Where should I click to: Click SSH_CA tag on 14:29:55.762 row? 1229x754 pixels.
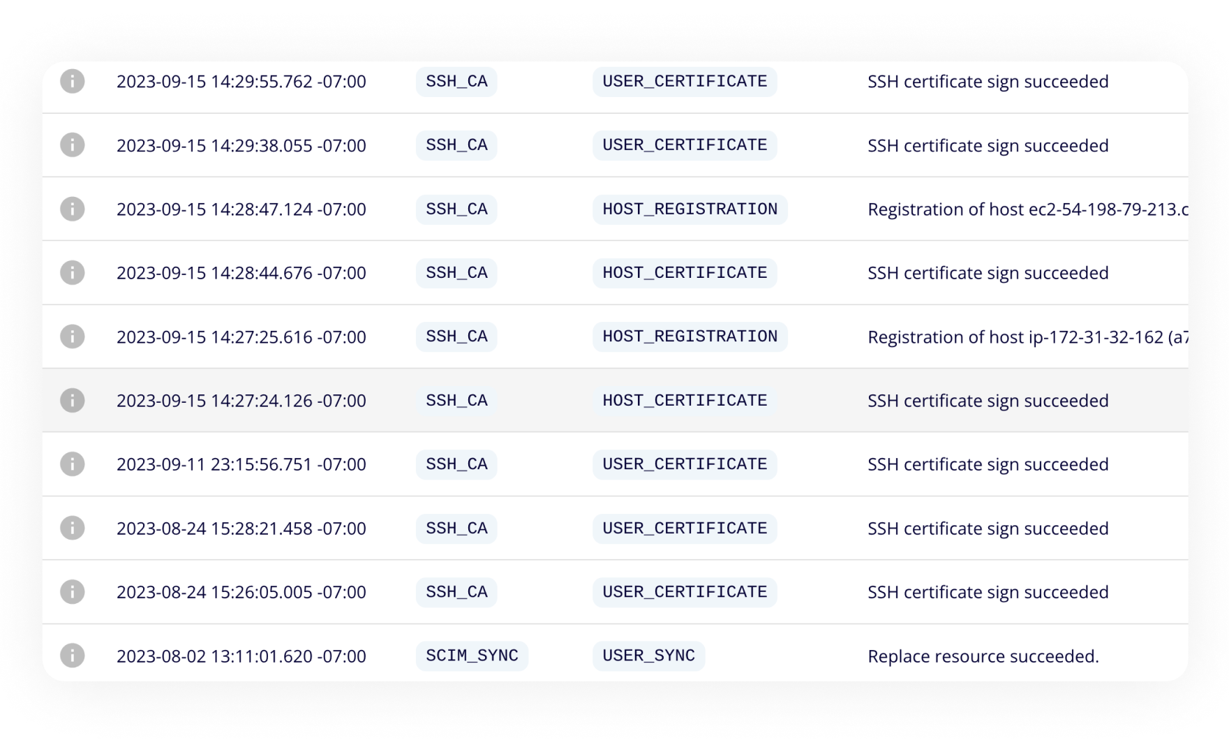(456, 81)
